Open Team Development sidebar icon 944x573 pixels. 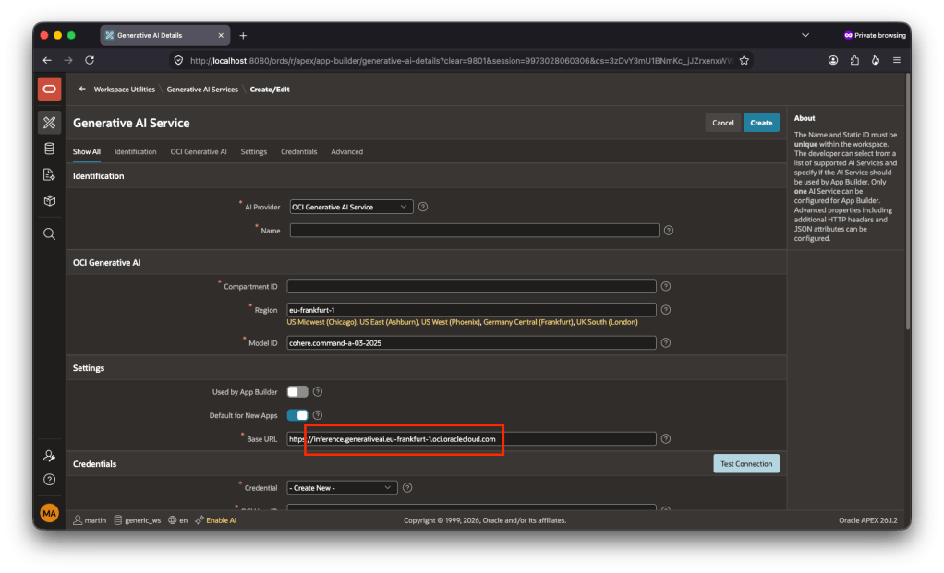point(49,175)
